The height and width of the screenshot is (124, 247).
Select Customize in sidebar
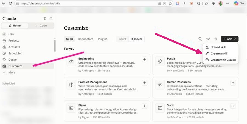coord(27,66)
